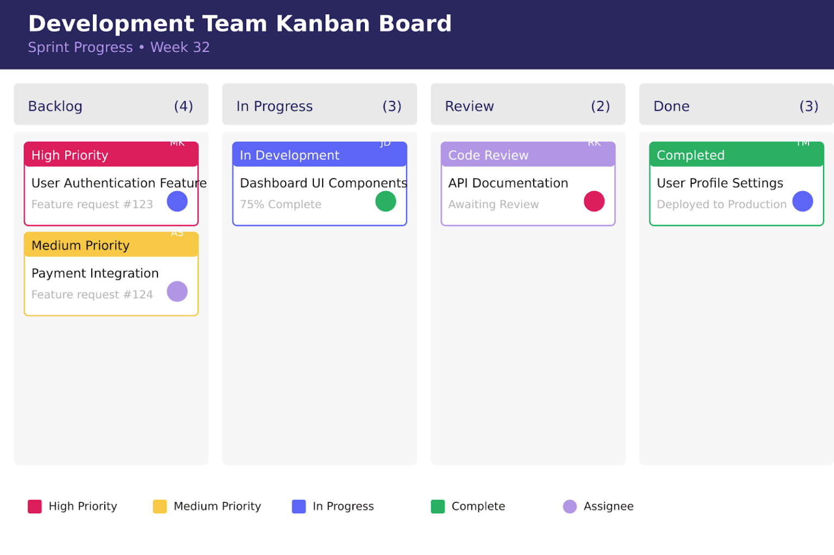Click the In Progress count badge

391,106
